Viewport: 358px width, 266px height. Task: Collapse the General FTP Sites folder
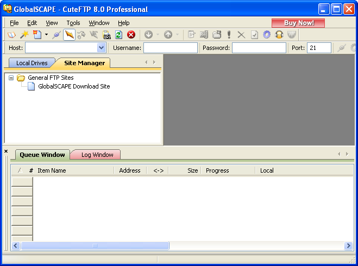11,78
